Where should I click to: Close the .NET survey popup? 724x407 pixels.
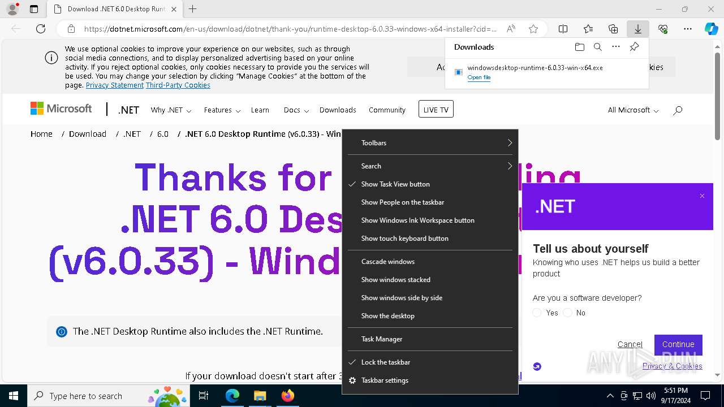702,196
